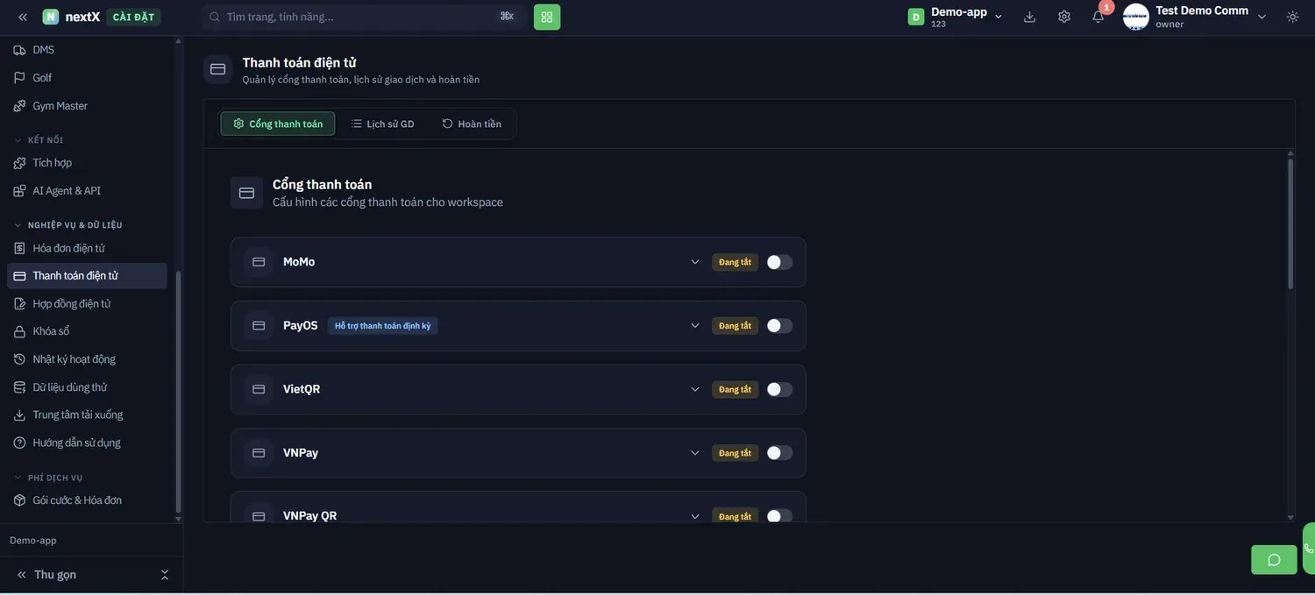This screenshot has height=595, width=1315.
Task: Open notifications bell icon
Action: coord(1098,17)
